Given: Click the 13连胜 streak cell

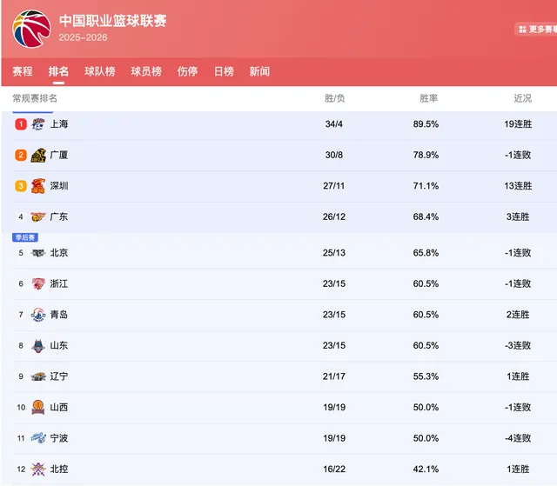Looking at the screenshot, I should (x=518, y=186).
